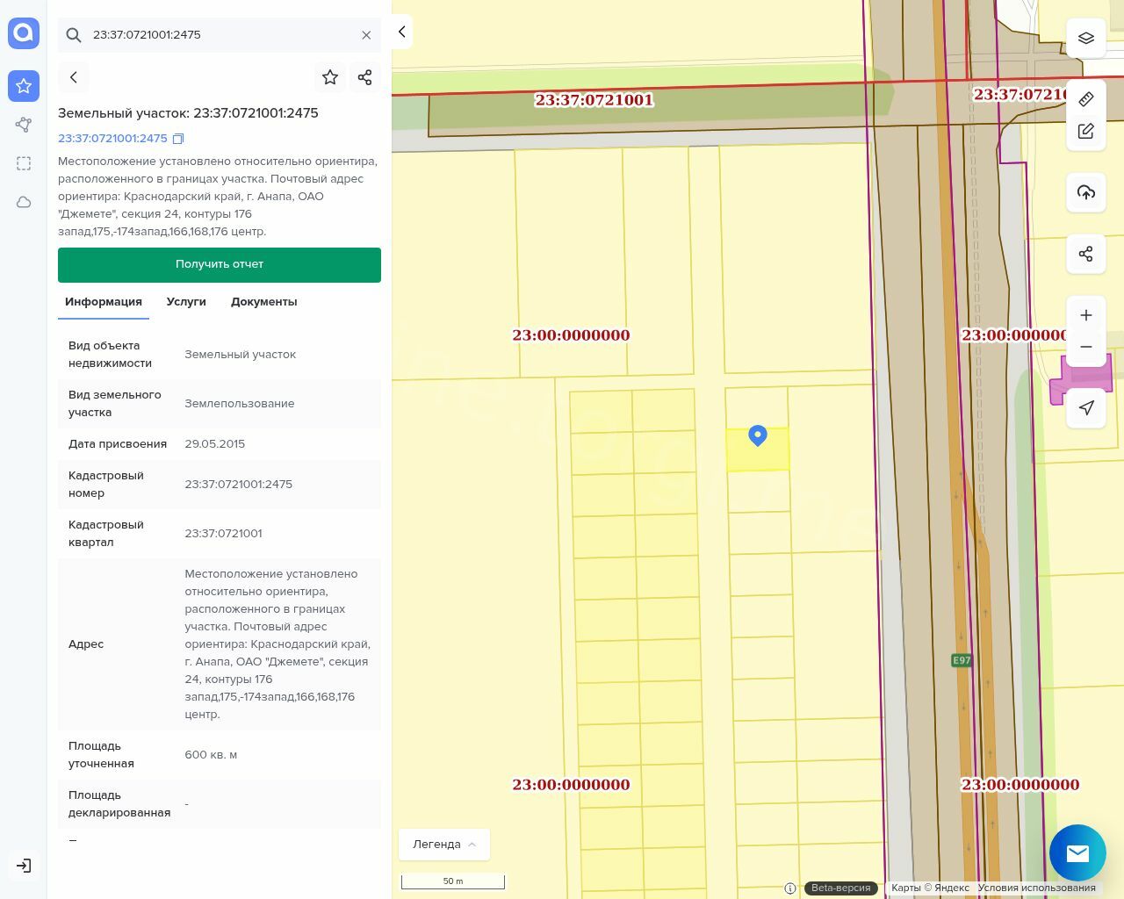The width and height of the screenshot is (1124, 899).
Task: Expand the Легенда legend panel
Action: 444,844
